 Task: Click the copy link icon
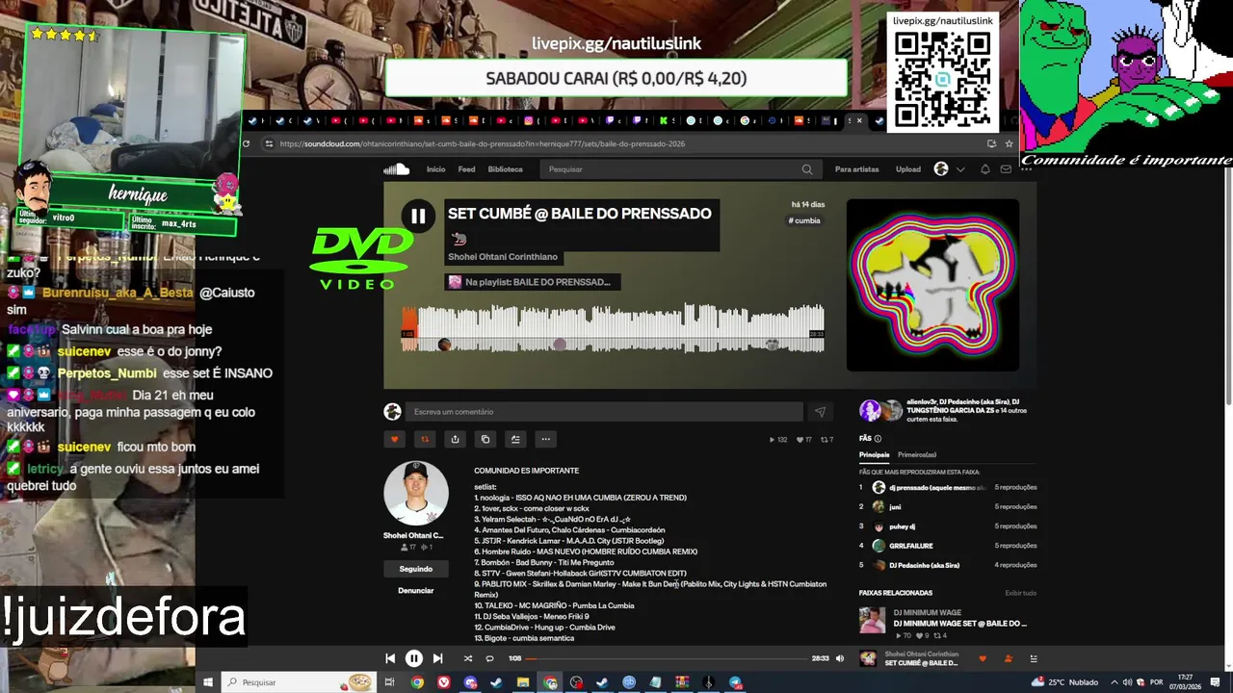[x=485, y=439]
